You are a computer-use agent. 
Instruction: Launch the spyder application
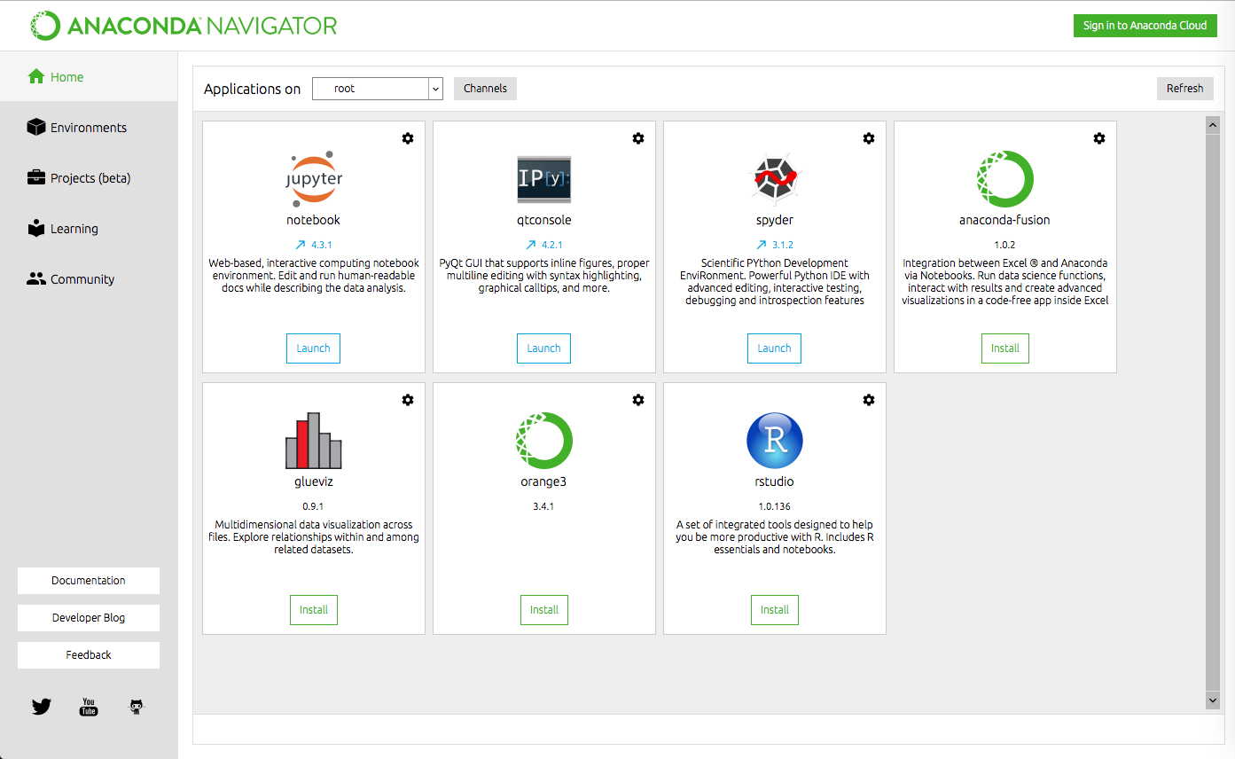[x=775, y=348]
